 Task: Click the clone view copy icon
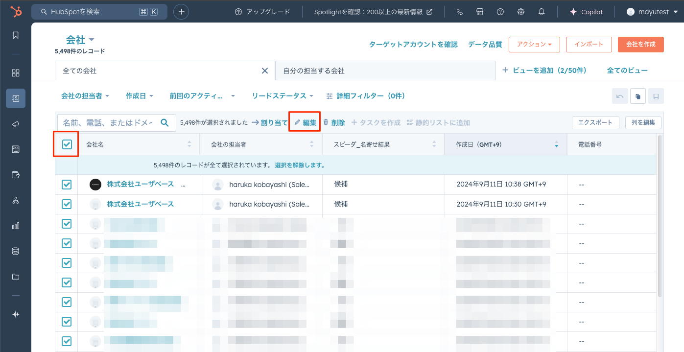(x=637, y=96)
